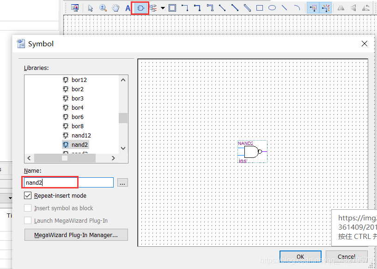
Task: Close the Symbol dialog
Action: coord(365,44)
